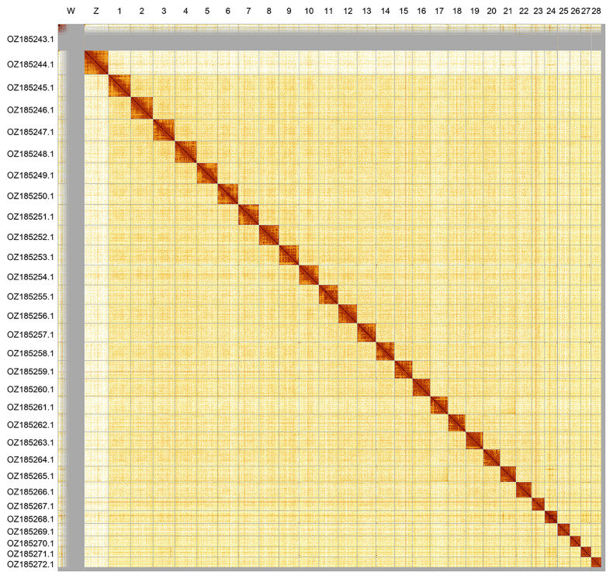This screenshot has height=579, width=613.
Task: Select the chromosome 12 diagonal block
Action: 347,314
